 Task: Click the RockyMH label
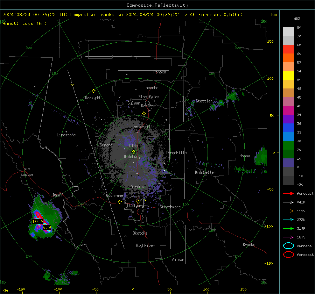click(92, 98)
